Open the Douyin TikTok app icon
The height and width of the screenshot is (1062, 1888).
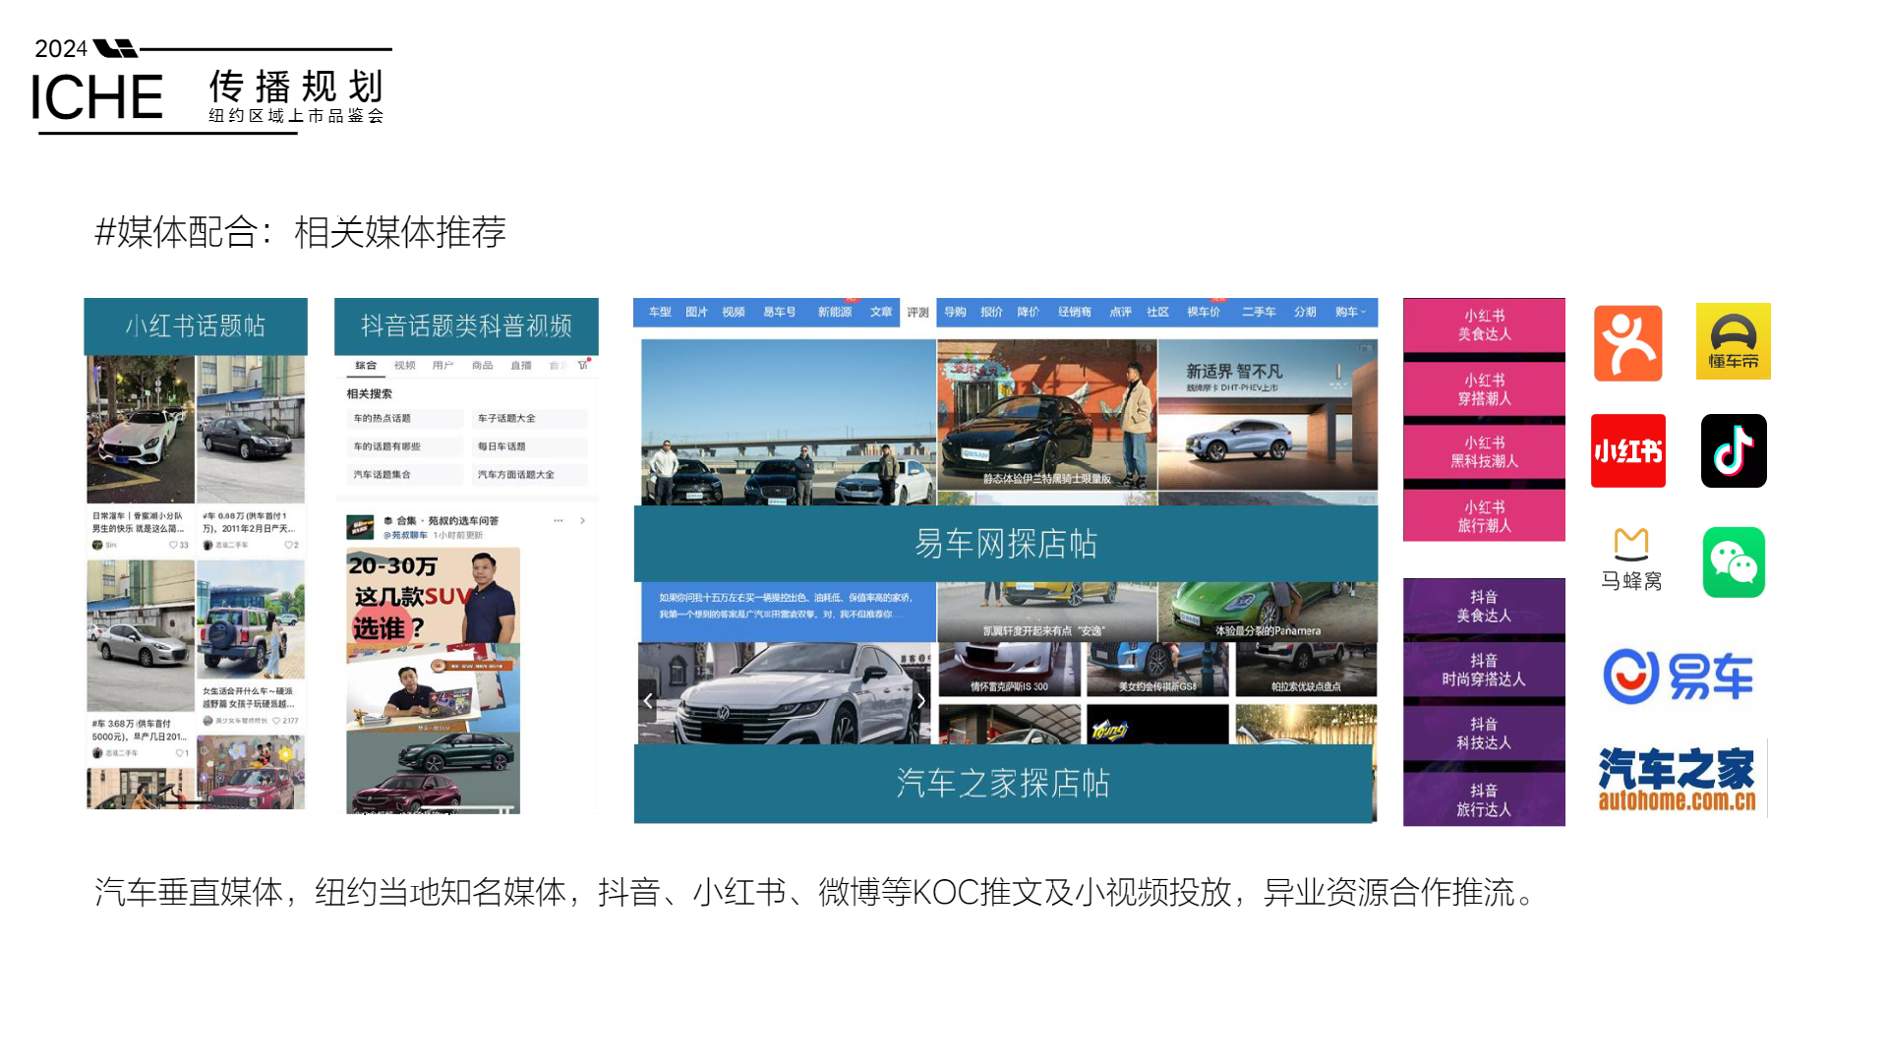(x=1734, y=450)
